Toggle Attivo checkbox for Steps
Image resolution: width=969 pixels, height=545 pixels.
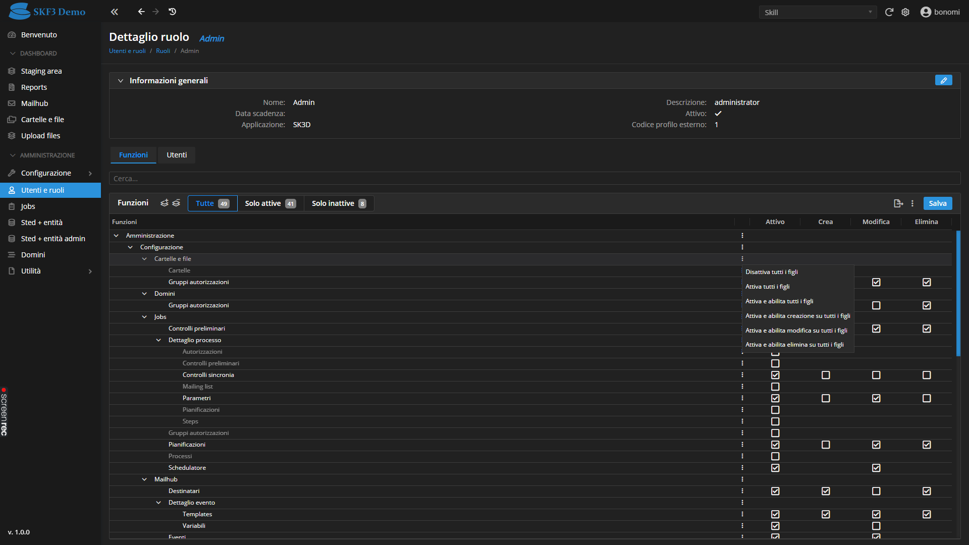(775, 421)
